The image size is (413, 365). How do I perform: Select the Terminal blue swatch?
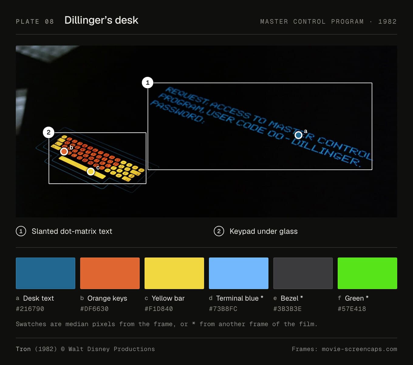(x=239, y=273)
